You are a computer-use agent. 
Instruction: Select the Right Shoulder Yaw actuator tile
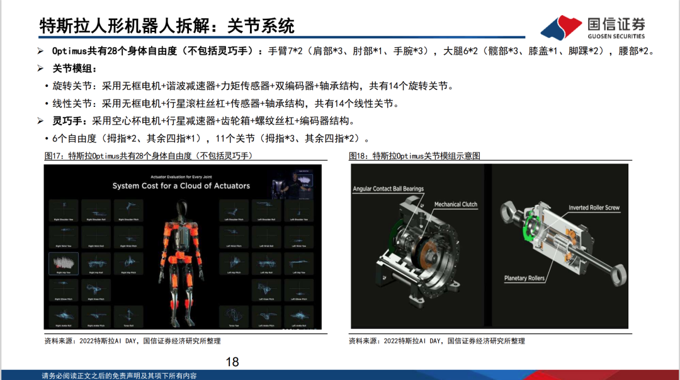coord(64,211)
